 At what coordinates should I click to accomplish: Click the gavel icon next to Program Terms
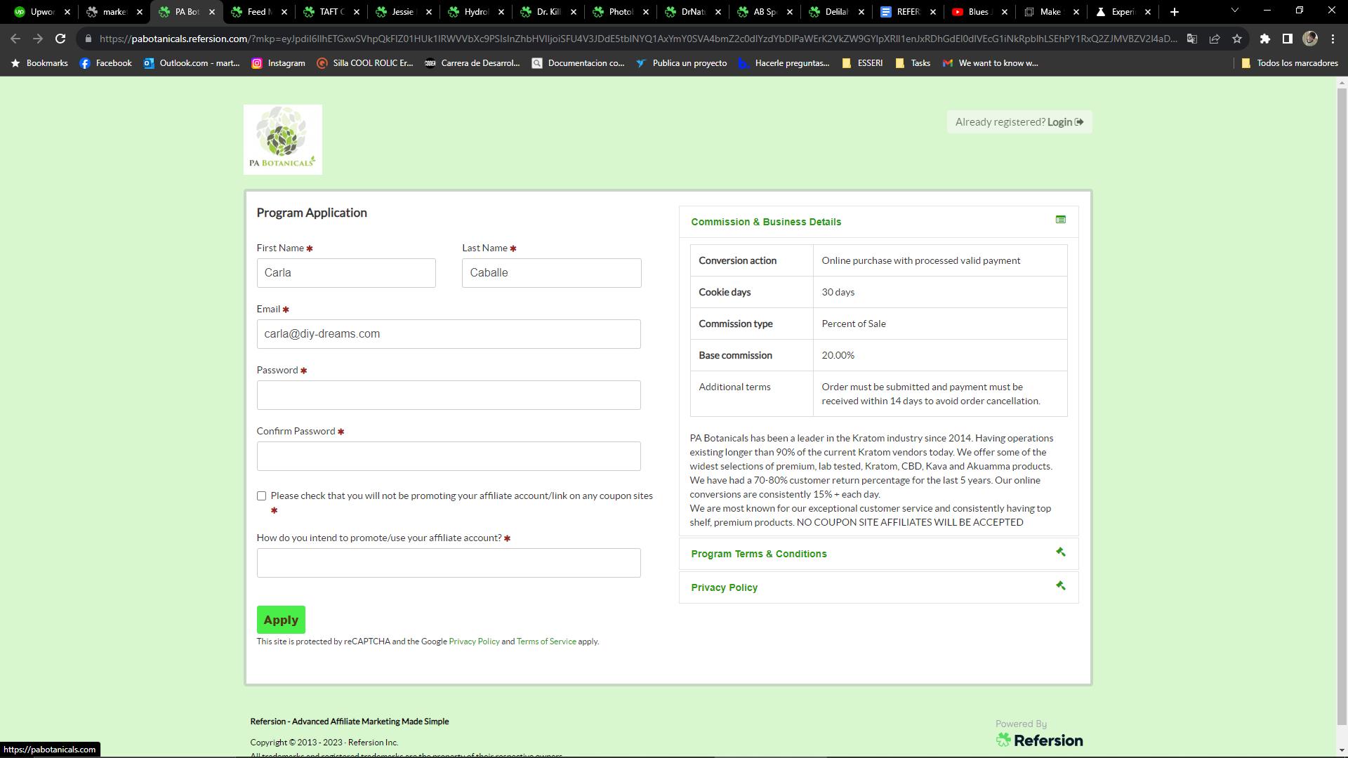click(x=1061, y=552)
